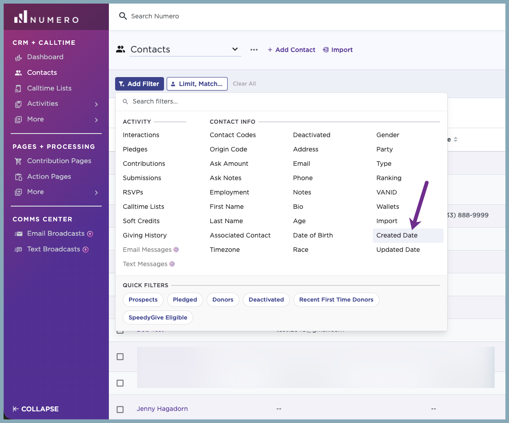Apply the Deactivated quick filter chip
This screenshot has width=509, height=423.
pyautogui.click(x=266, y=300)
